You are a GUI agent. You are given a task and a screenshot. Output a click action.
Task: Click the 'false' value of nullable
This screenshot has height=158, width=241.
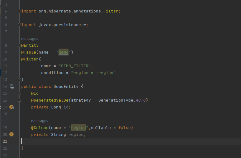125,127
